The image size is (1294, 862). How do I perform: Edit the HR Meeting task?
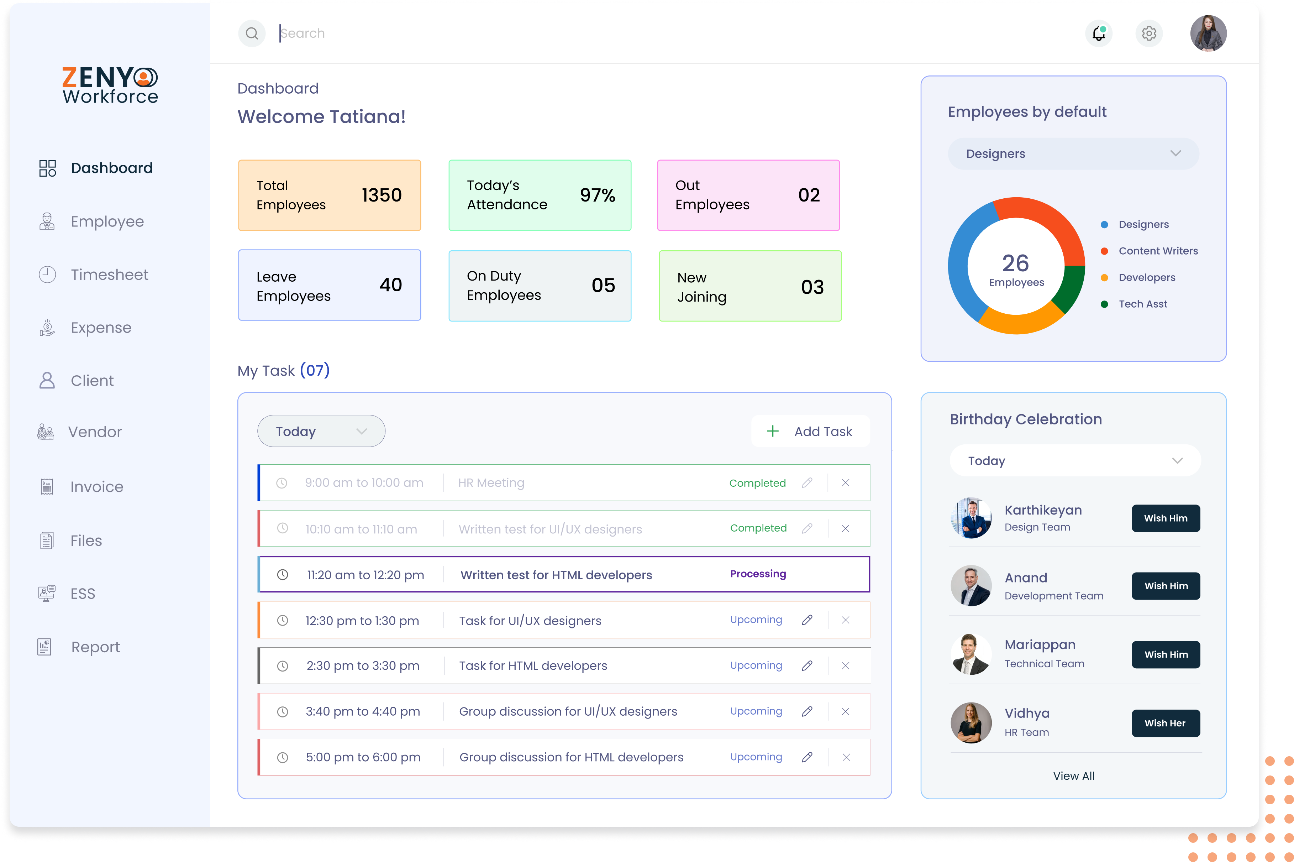(808, 483)
